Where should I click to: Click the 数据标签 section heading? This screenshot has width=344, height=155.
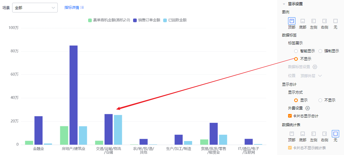pyautogui.click(x=289, y=35)
